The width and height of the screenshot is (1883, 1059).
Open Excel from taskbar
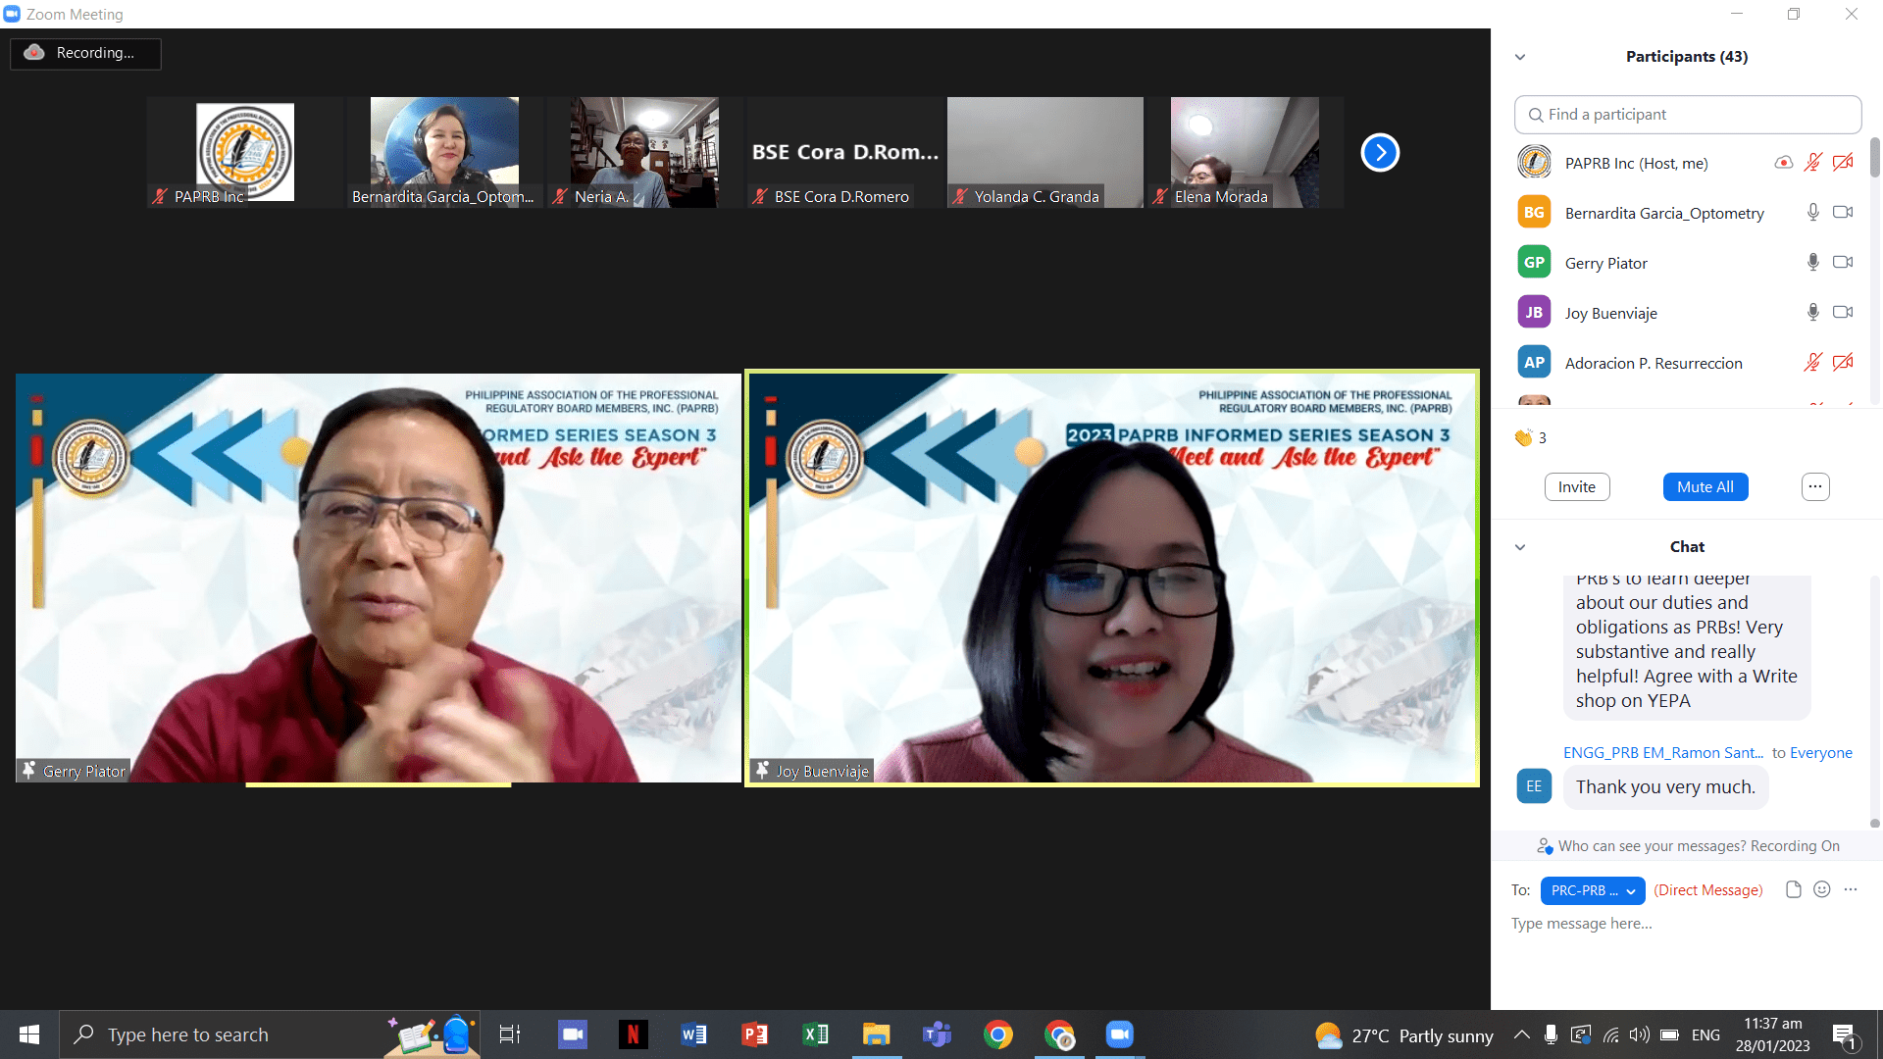pyautogui.click(x=816, y=1034)
